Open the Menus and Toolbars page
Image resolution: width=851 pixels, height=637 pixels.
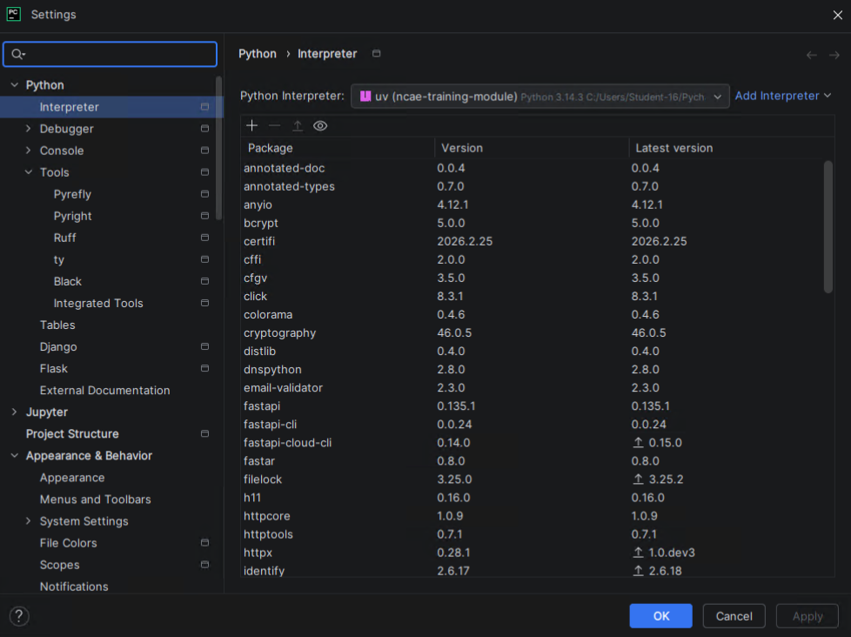click(x=95, y=500)
